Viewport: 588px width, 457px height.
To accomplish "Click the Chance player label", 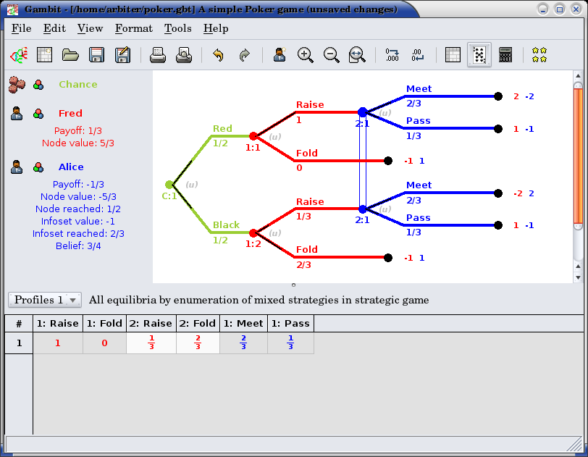I will point(77,85).
